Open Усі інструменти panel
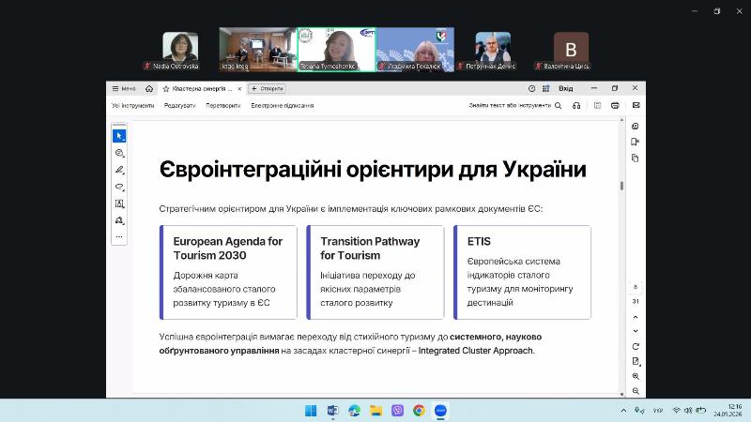 coord(132,105)
